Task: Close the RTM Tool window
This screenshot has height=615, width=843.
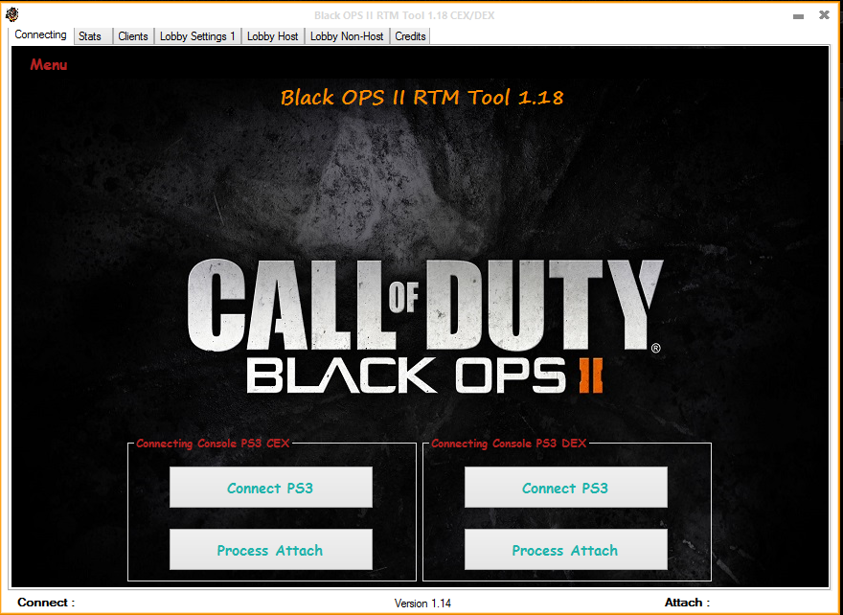Action: 824,15
